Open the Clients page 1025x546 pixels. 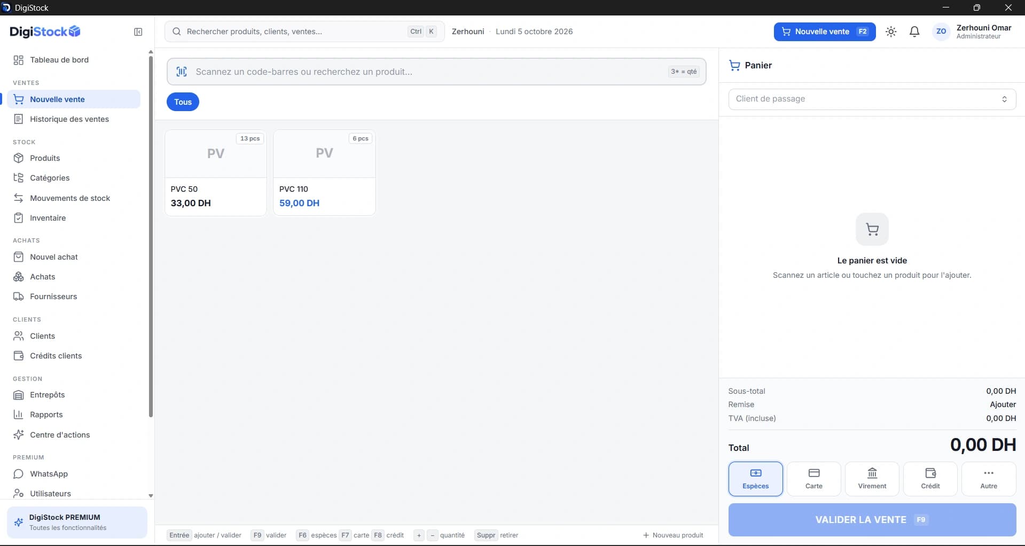(x=74, y=336)
